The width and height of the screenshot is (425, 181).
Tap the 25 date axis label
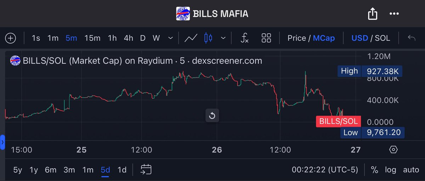[81, 150]
